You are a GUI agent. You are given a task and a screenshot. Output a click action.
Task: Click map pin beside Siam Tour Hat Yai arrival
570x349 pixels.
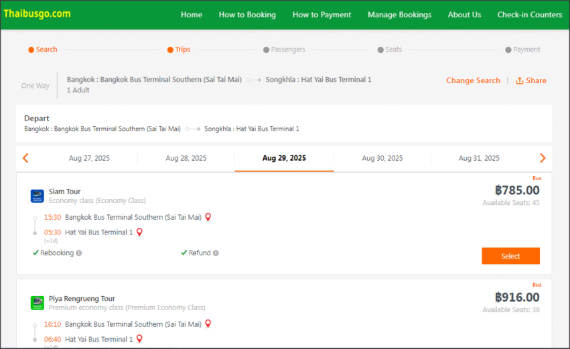139,232
